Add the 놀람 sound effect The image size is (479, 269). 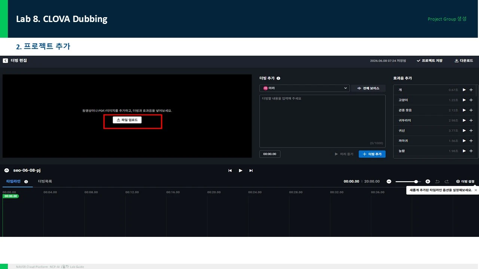pyautogui.click(x=471, y=151)
